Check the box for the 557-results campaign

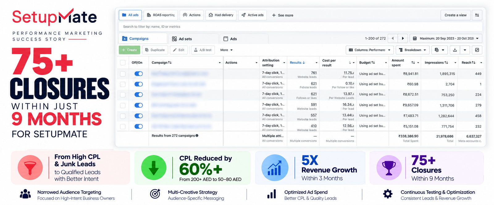[123, 116]
